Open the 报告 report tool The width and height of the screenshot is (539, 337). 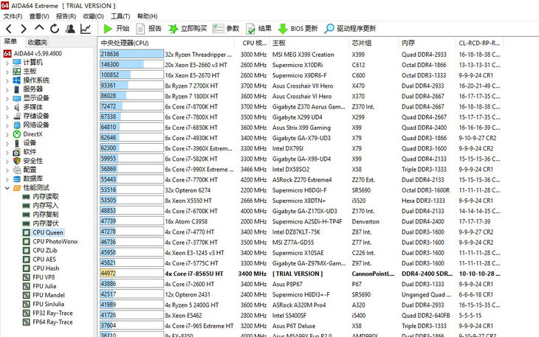(x=149, y=29)
